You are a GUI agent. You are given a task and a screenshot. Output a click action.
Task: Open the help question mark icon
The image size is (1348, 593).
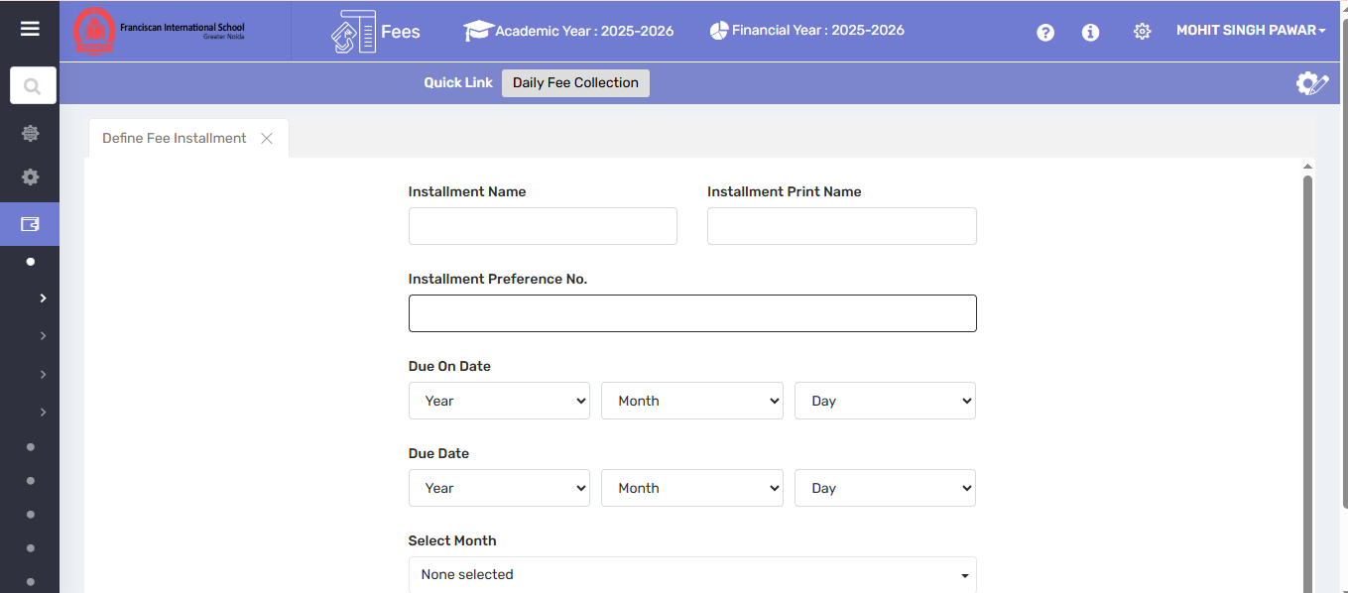[1044, 33]
